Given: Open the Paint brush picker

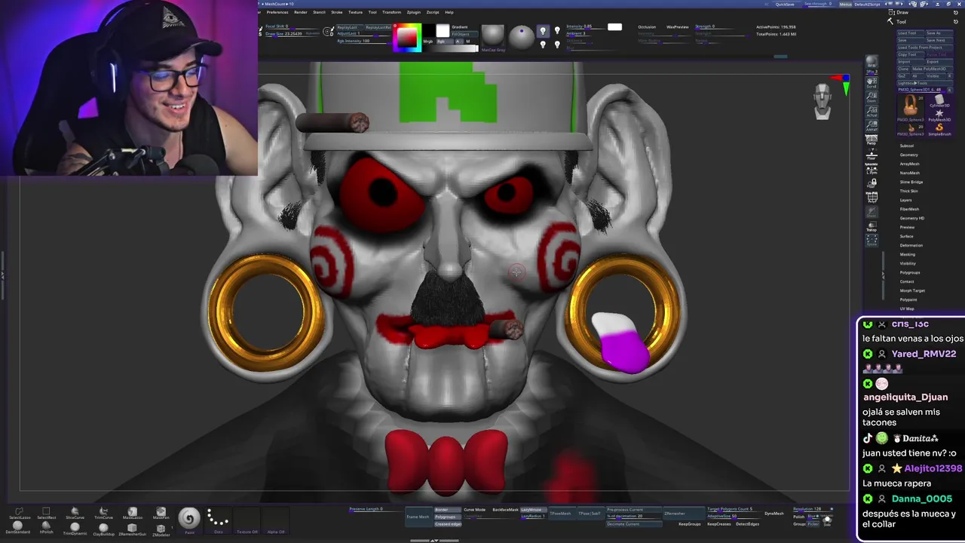Looking at the screenshot, I should pyautogui.click(x=189, y=520).
